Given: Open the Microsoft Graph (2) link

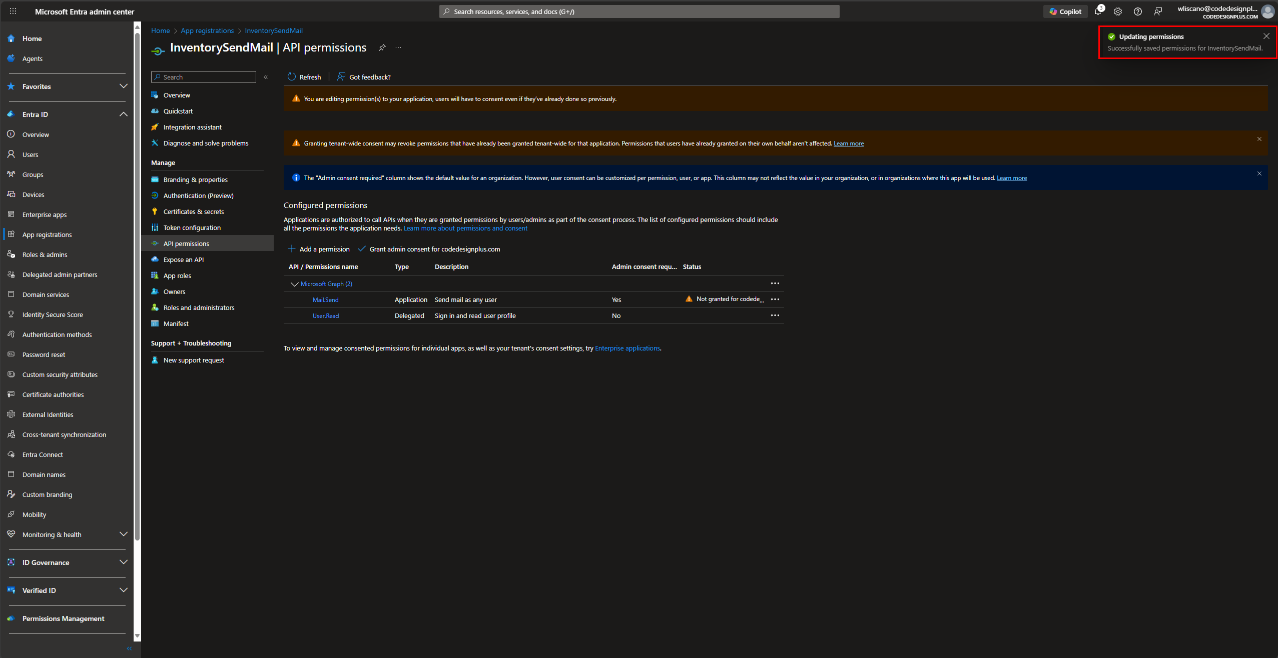Looking at the screenshot, I should 326,284.
